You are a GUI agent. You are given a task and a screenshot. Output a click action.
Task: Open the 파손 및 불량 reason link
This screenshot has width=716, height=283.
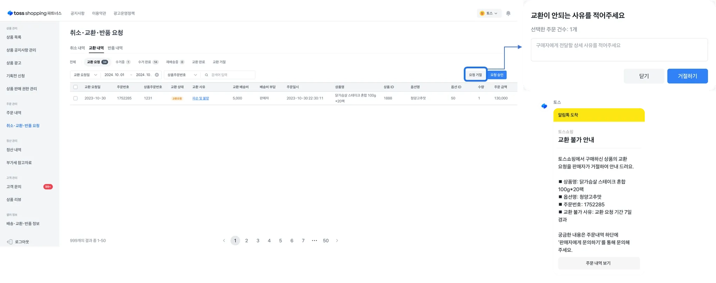(x=201, y=98)
